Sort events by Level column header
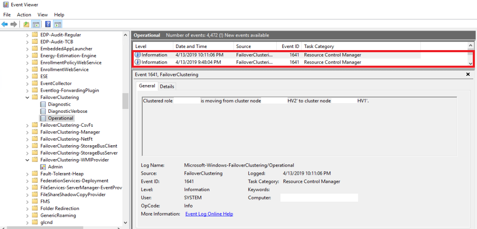Viewport: 477px width, 229px height. 153,46
